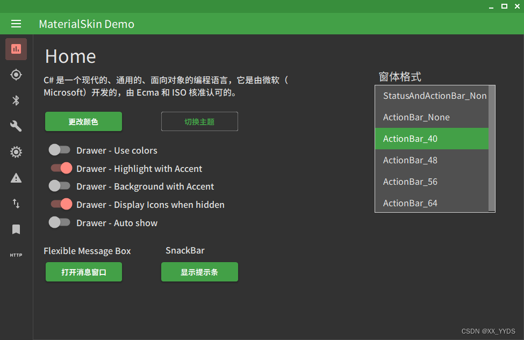This screenshot has width=524, height=340.
Task: Click the SnackBar label
Action: (185, 250)
